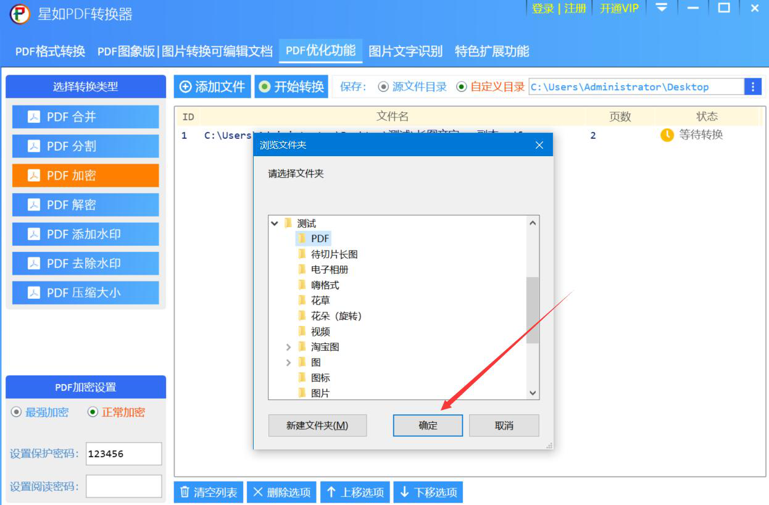Click the folder icon of 视频

[x=302, y=332]
